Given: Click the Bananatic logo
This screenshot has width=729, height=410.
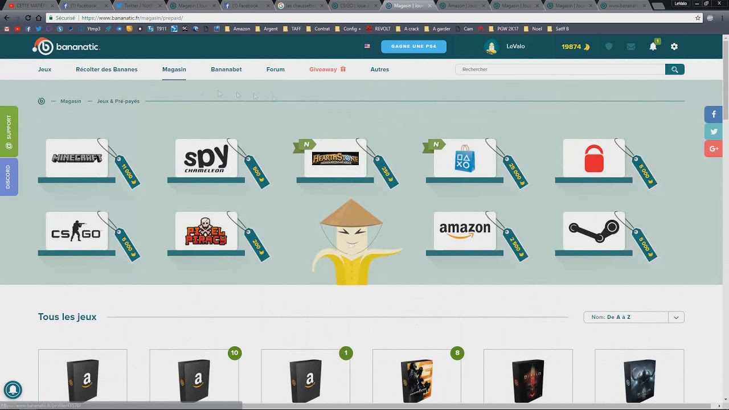Looking at the screenshot, I should tap(66, 47).
